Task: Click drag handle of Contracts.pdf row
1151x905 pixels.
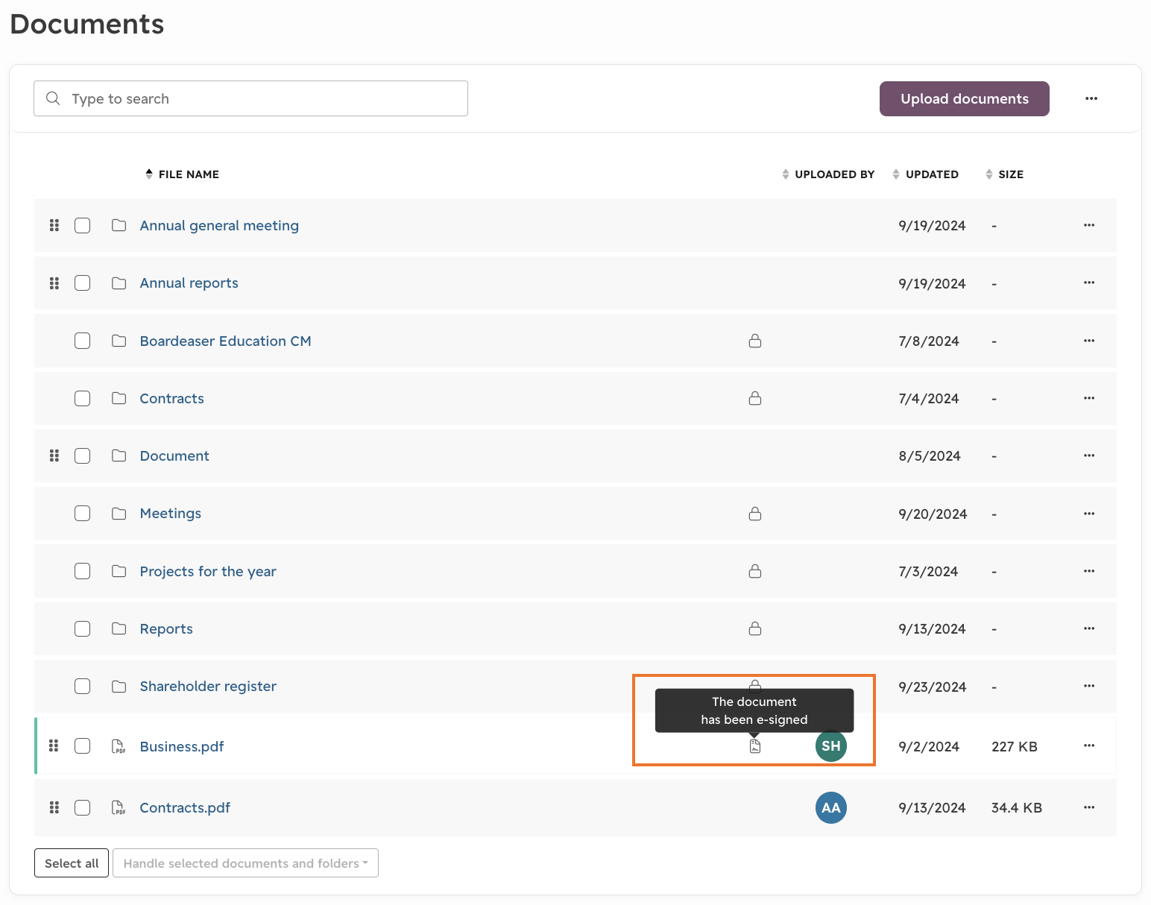Action: pos(54,807)
